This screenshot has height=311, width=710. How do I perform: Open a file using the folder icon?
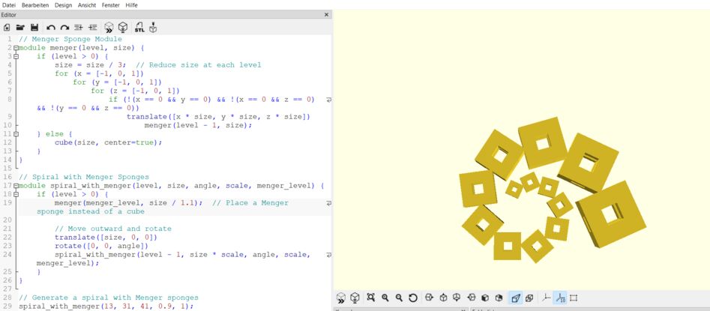(20, 28)
